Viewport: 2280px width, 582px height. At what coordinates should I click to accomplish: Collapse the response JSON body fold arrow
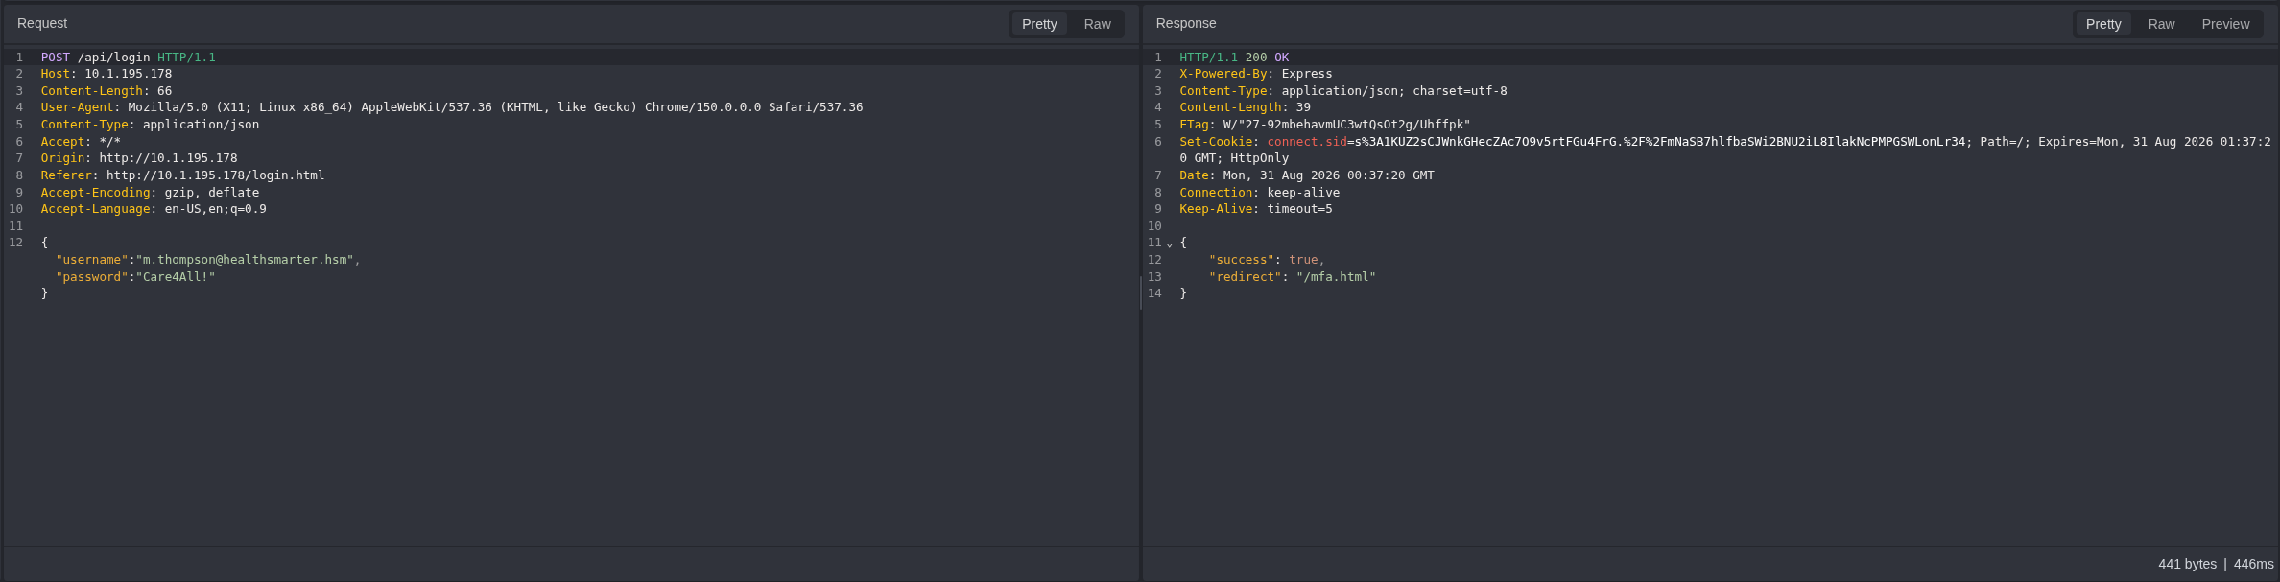click(x=1169, y=244)
